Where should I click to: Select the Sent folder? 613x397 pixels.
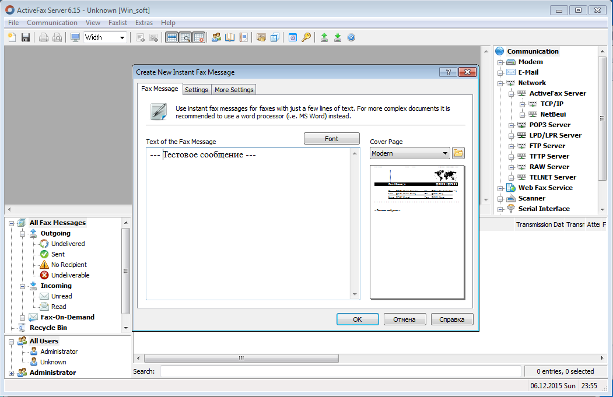point(58,254)
